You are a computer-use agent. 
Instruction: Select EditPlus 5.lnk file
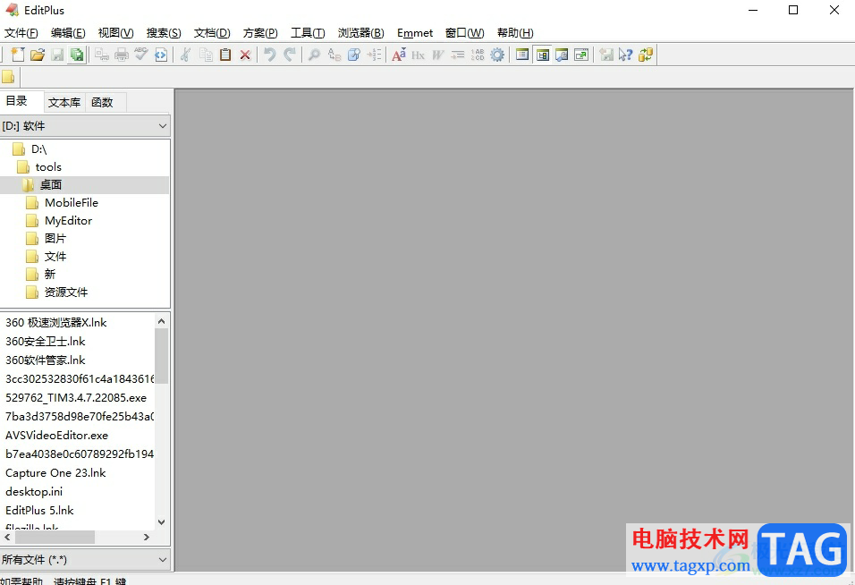(x=39, y=511)
